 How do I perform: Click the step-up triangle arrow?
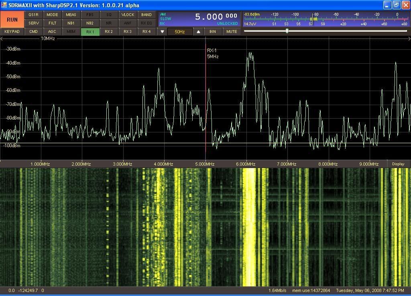(198, 32)
